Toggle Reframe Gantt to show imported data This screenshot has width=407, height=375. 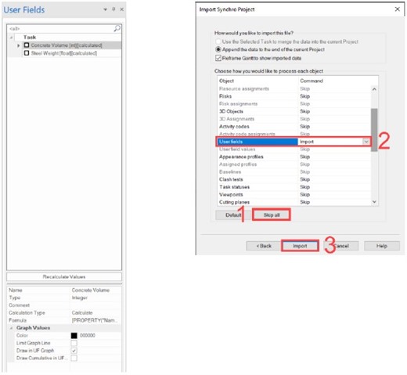pos(218,58)
